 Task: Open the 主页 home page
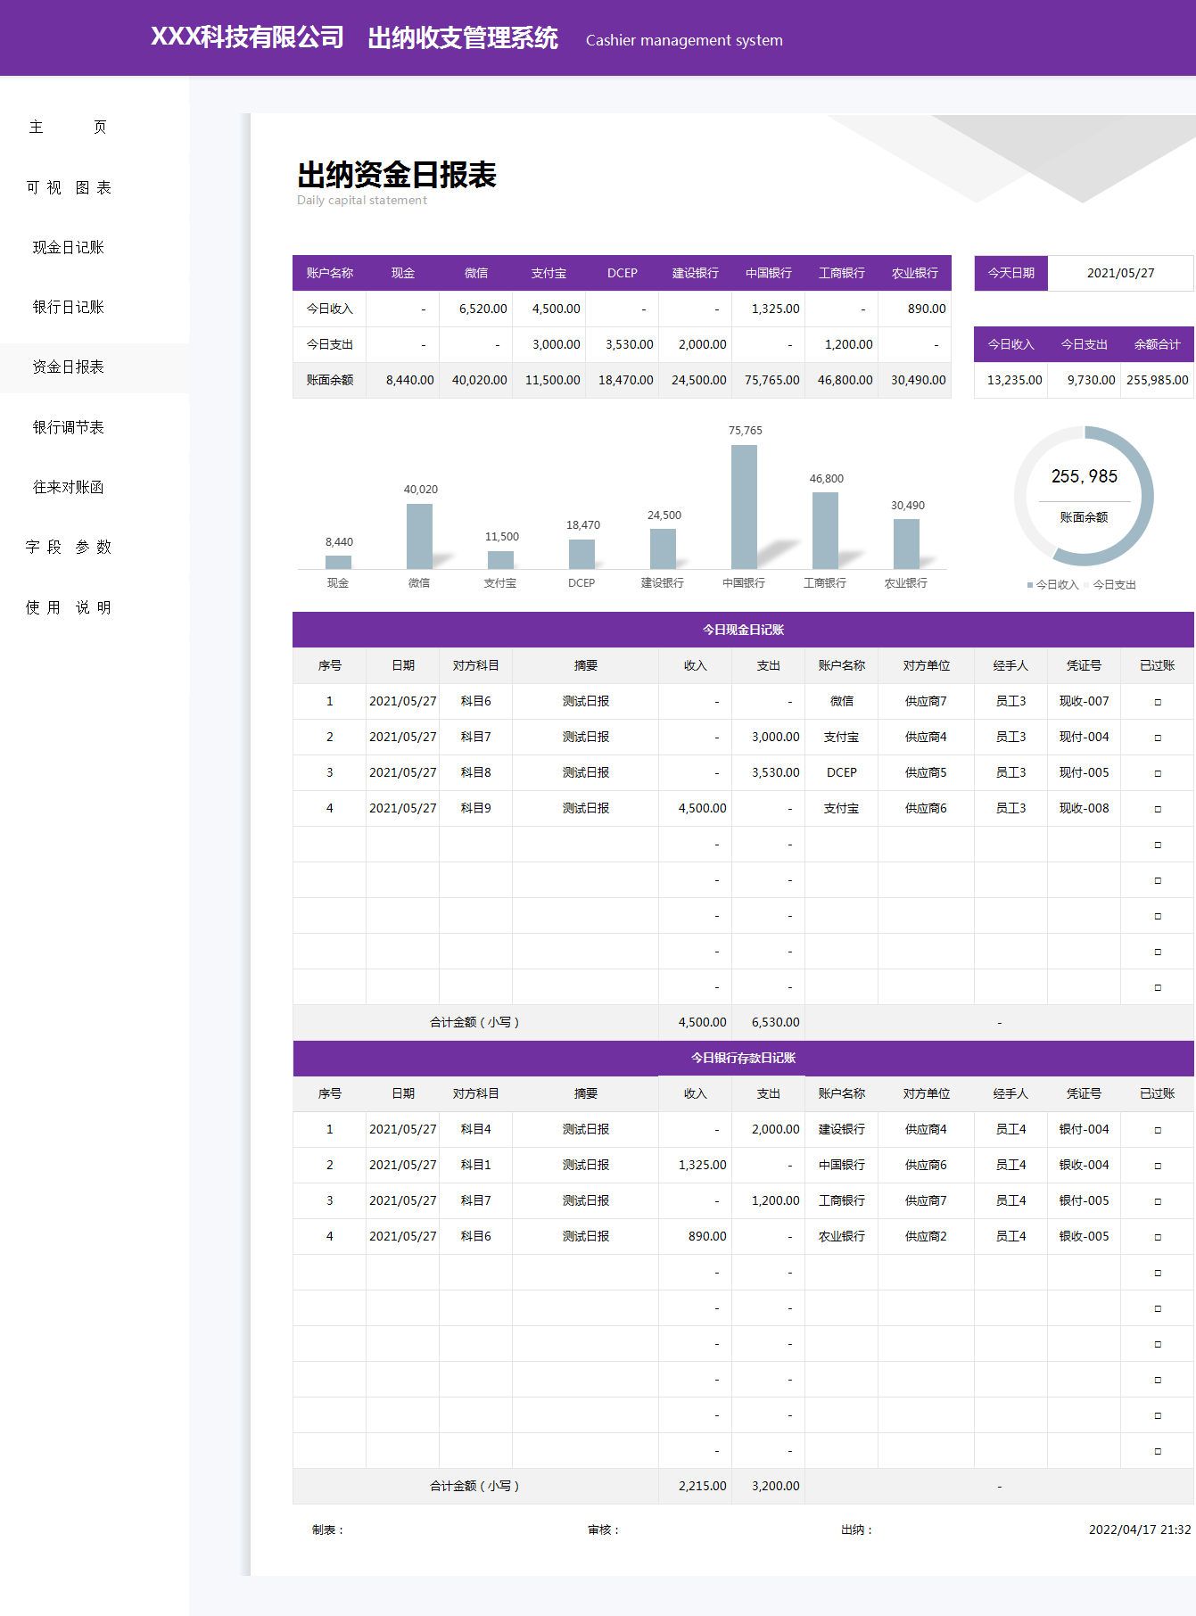68,128
